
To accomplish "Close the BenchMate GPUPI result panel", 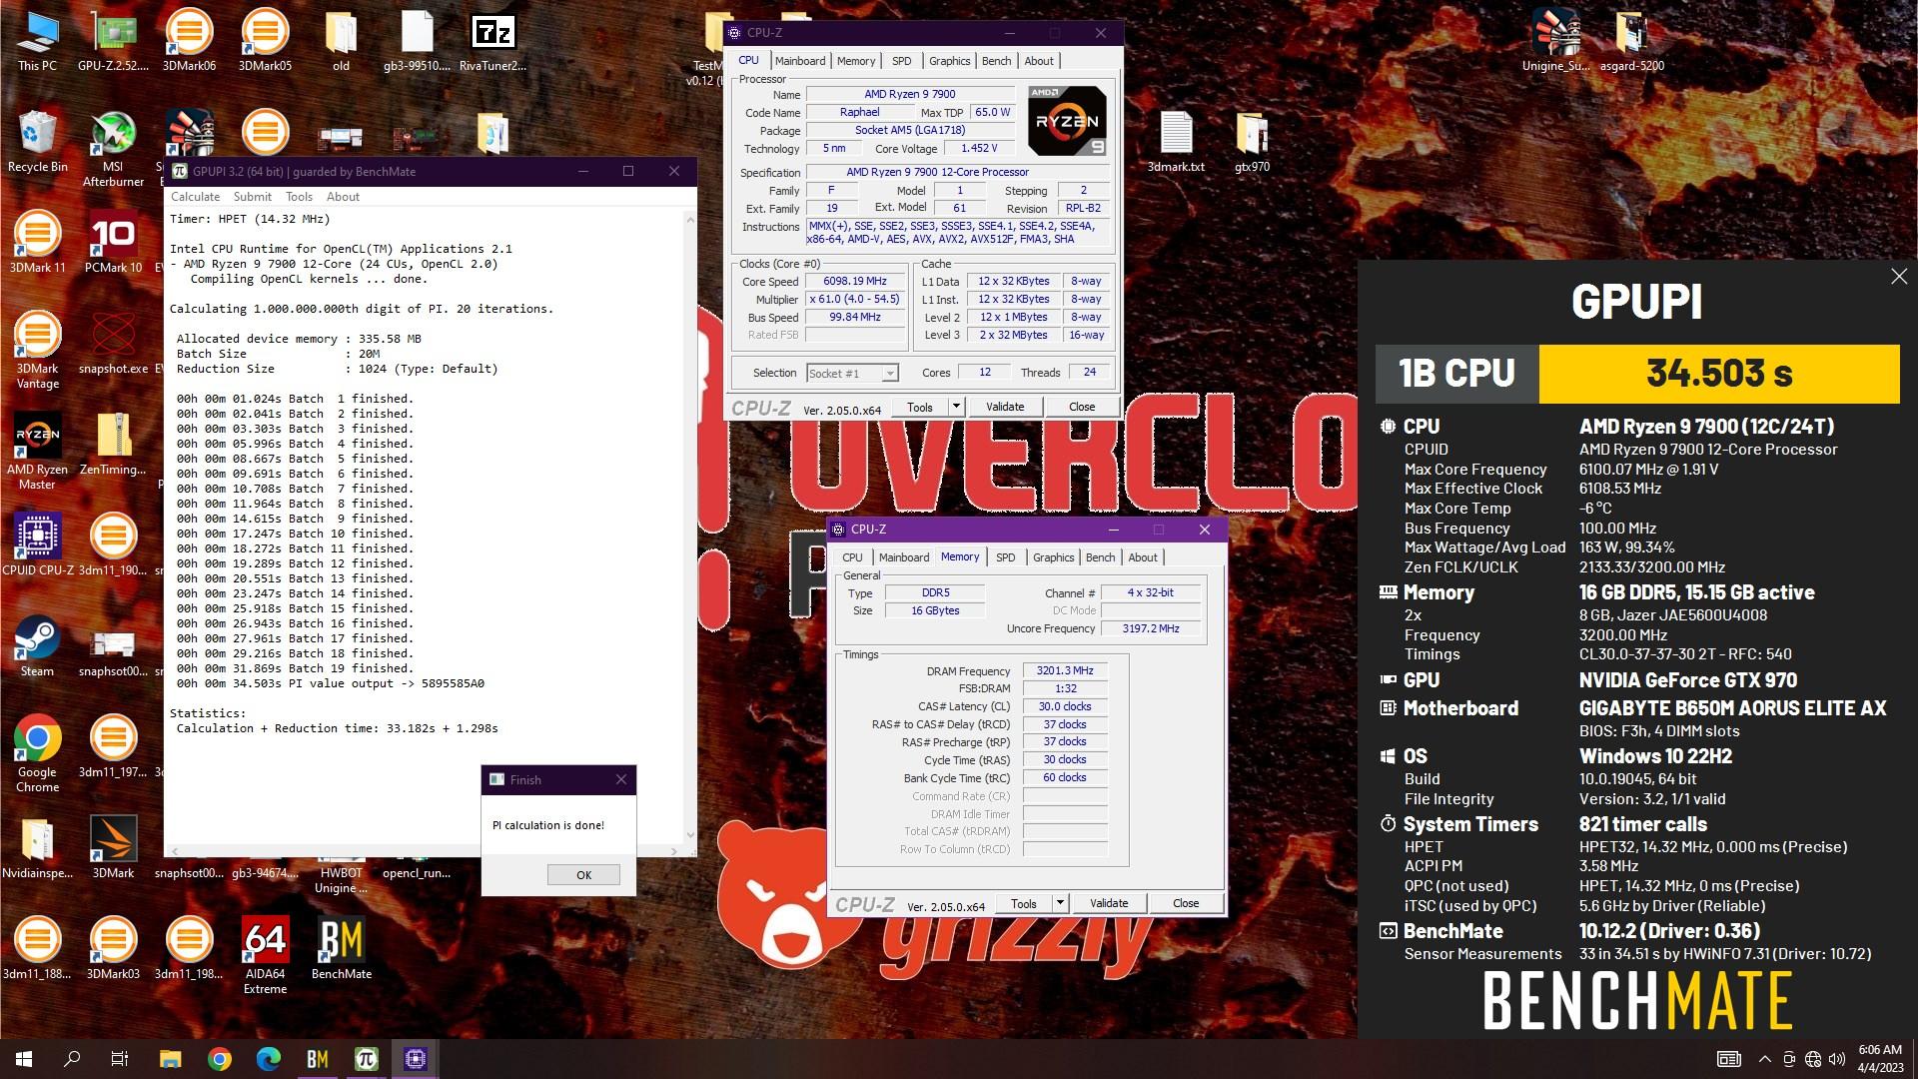I will click(x=1898, y=277).
